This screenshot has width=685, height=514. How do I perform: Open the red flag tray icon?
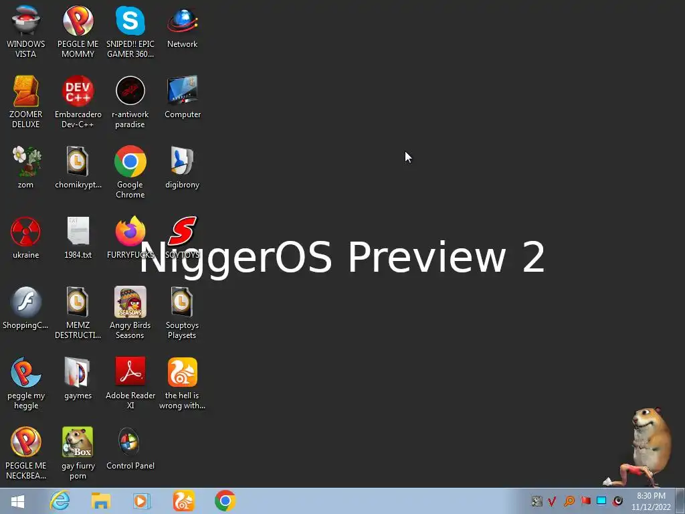click(585, 501)
